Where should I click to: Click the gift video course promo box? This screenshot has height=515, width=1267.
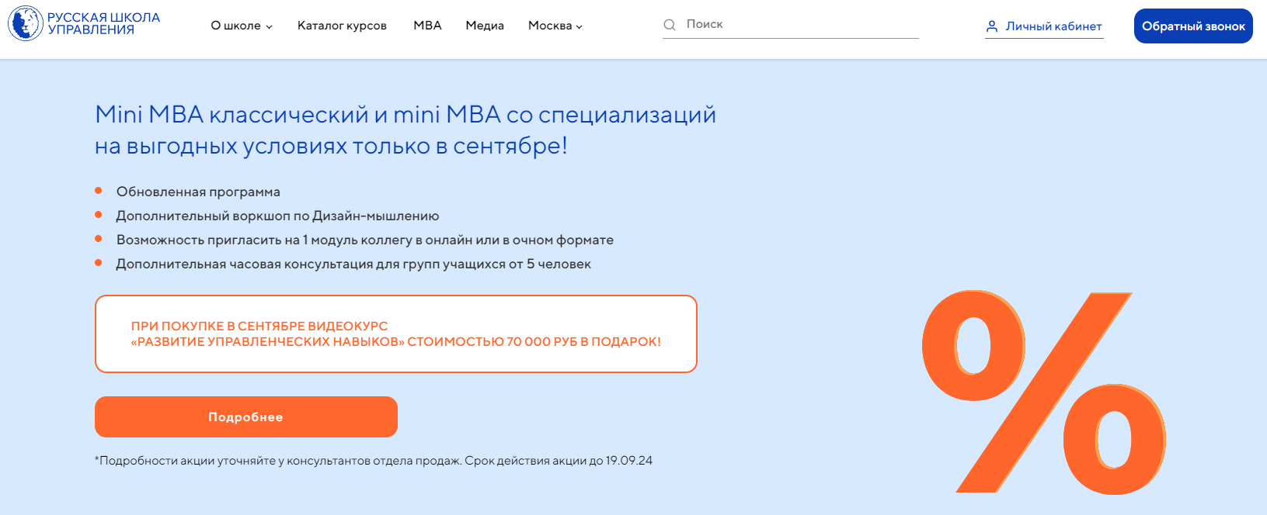(396, 334)
